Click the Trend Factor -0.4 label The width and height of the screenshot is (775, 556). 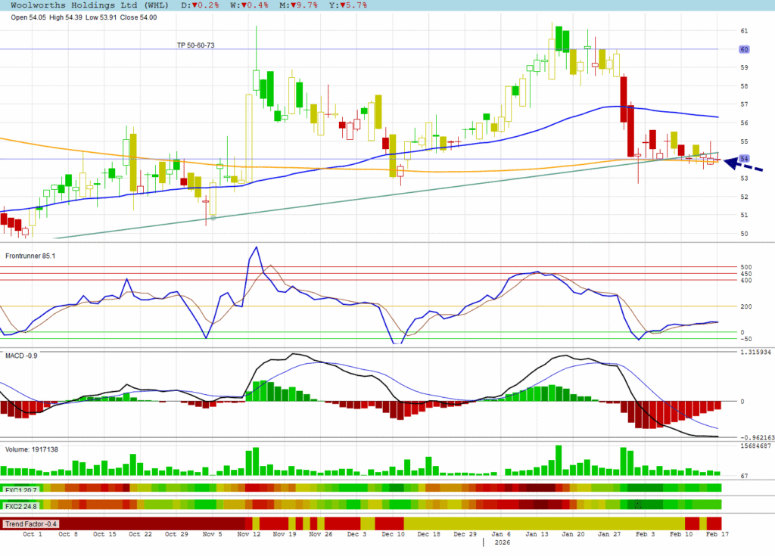pyautogui.click(x=32, y=523)
